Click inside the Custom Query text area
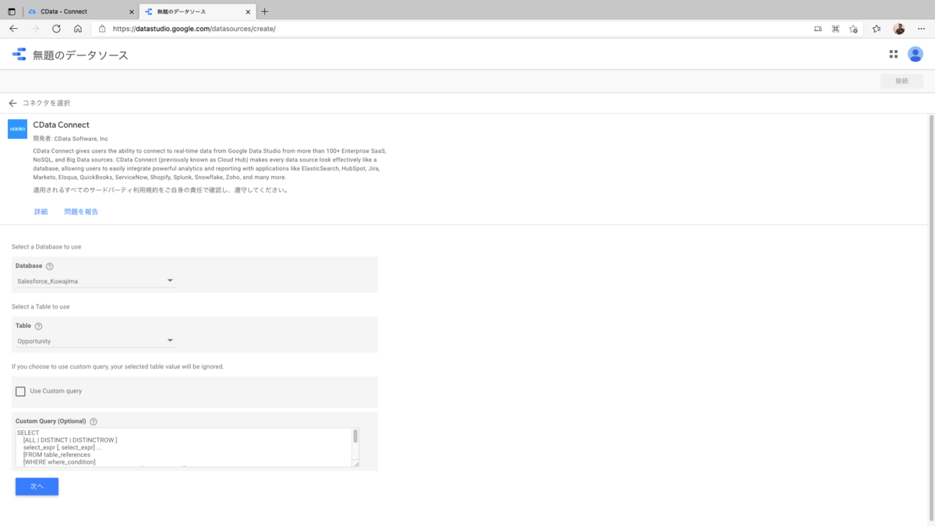The width and height of the screenshot is (935, 526). pos(184,447)
